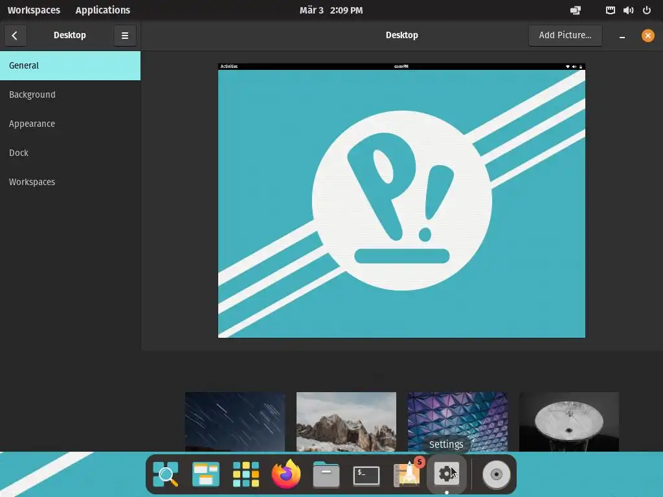This screenshot has height=497, width=663.
Task: Open the date and time clock menu
Action: (331, 10)
